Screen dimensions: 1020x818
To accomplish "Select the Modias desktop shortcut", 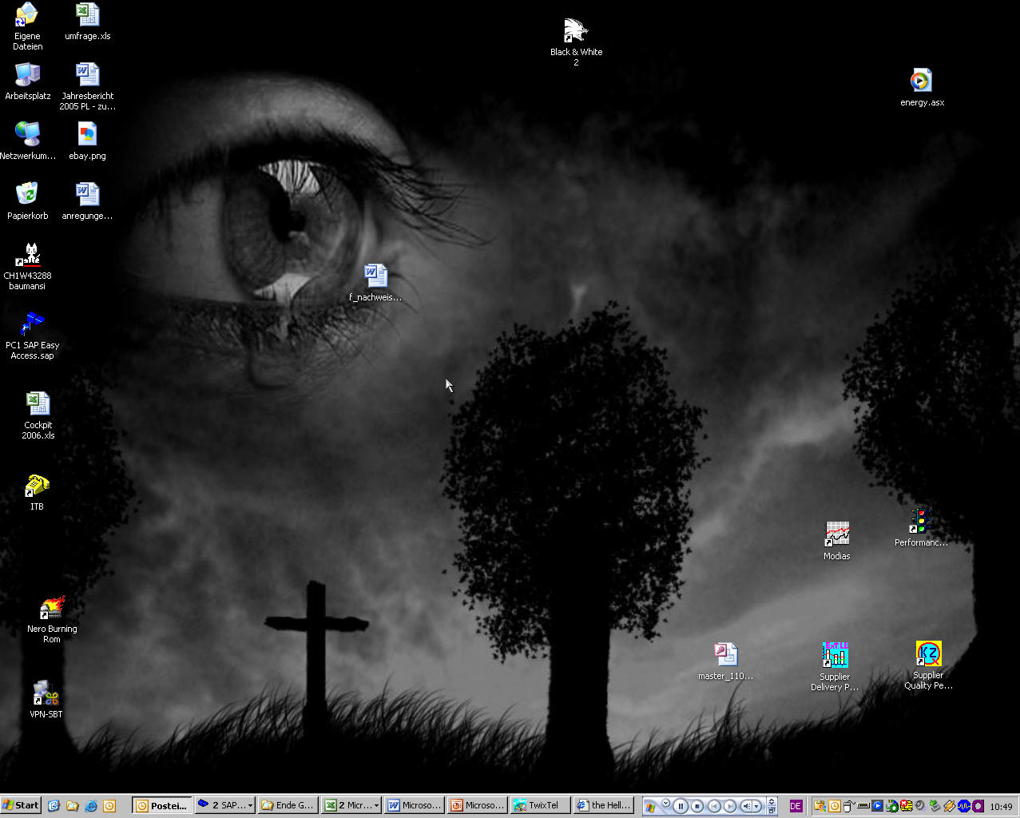I will (836, 534).
